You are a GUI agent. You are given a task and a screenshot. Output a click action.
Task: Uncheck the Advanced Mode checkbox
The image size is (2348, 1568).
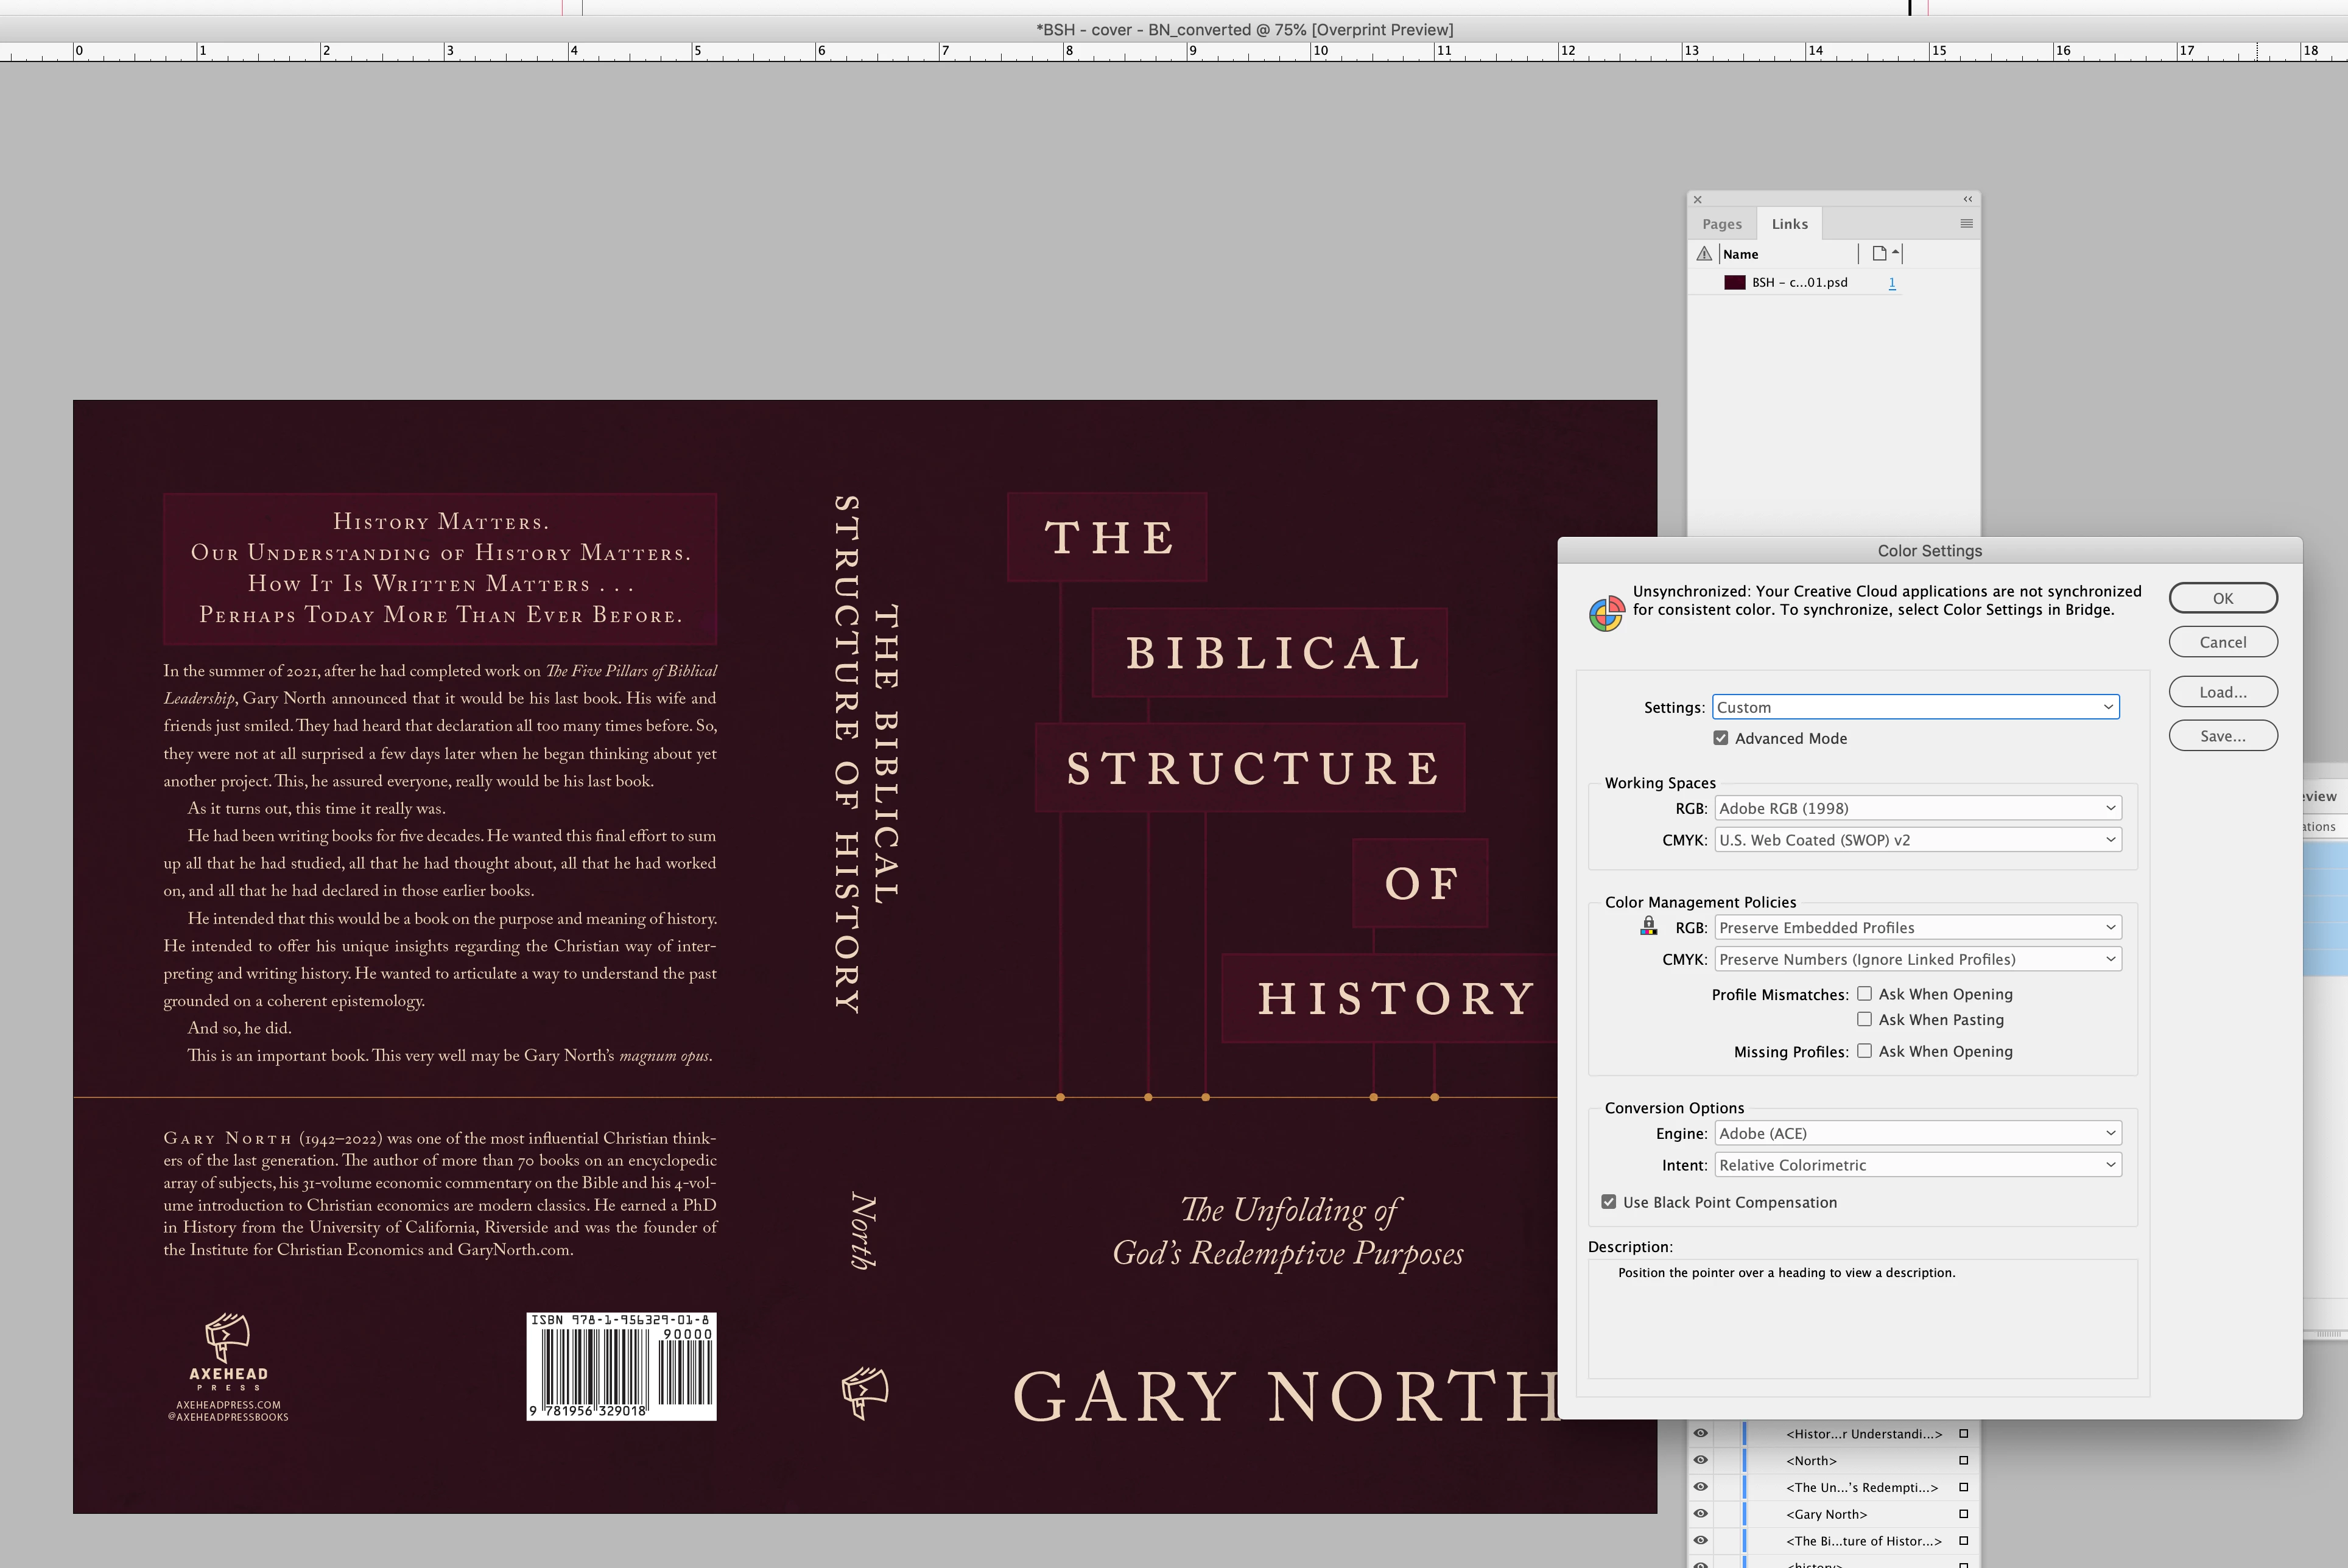pos(1721,738)
